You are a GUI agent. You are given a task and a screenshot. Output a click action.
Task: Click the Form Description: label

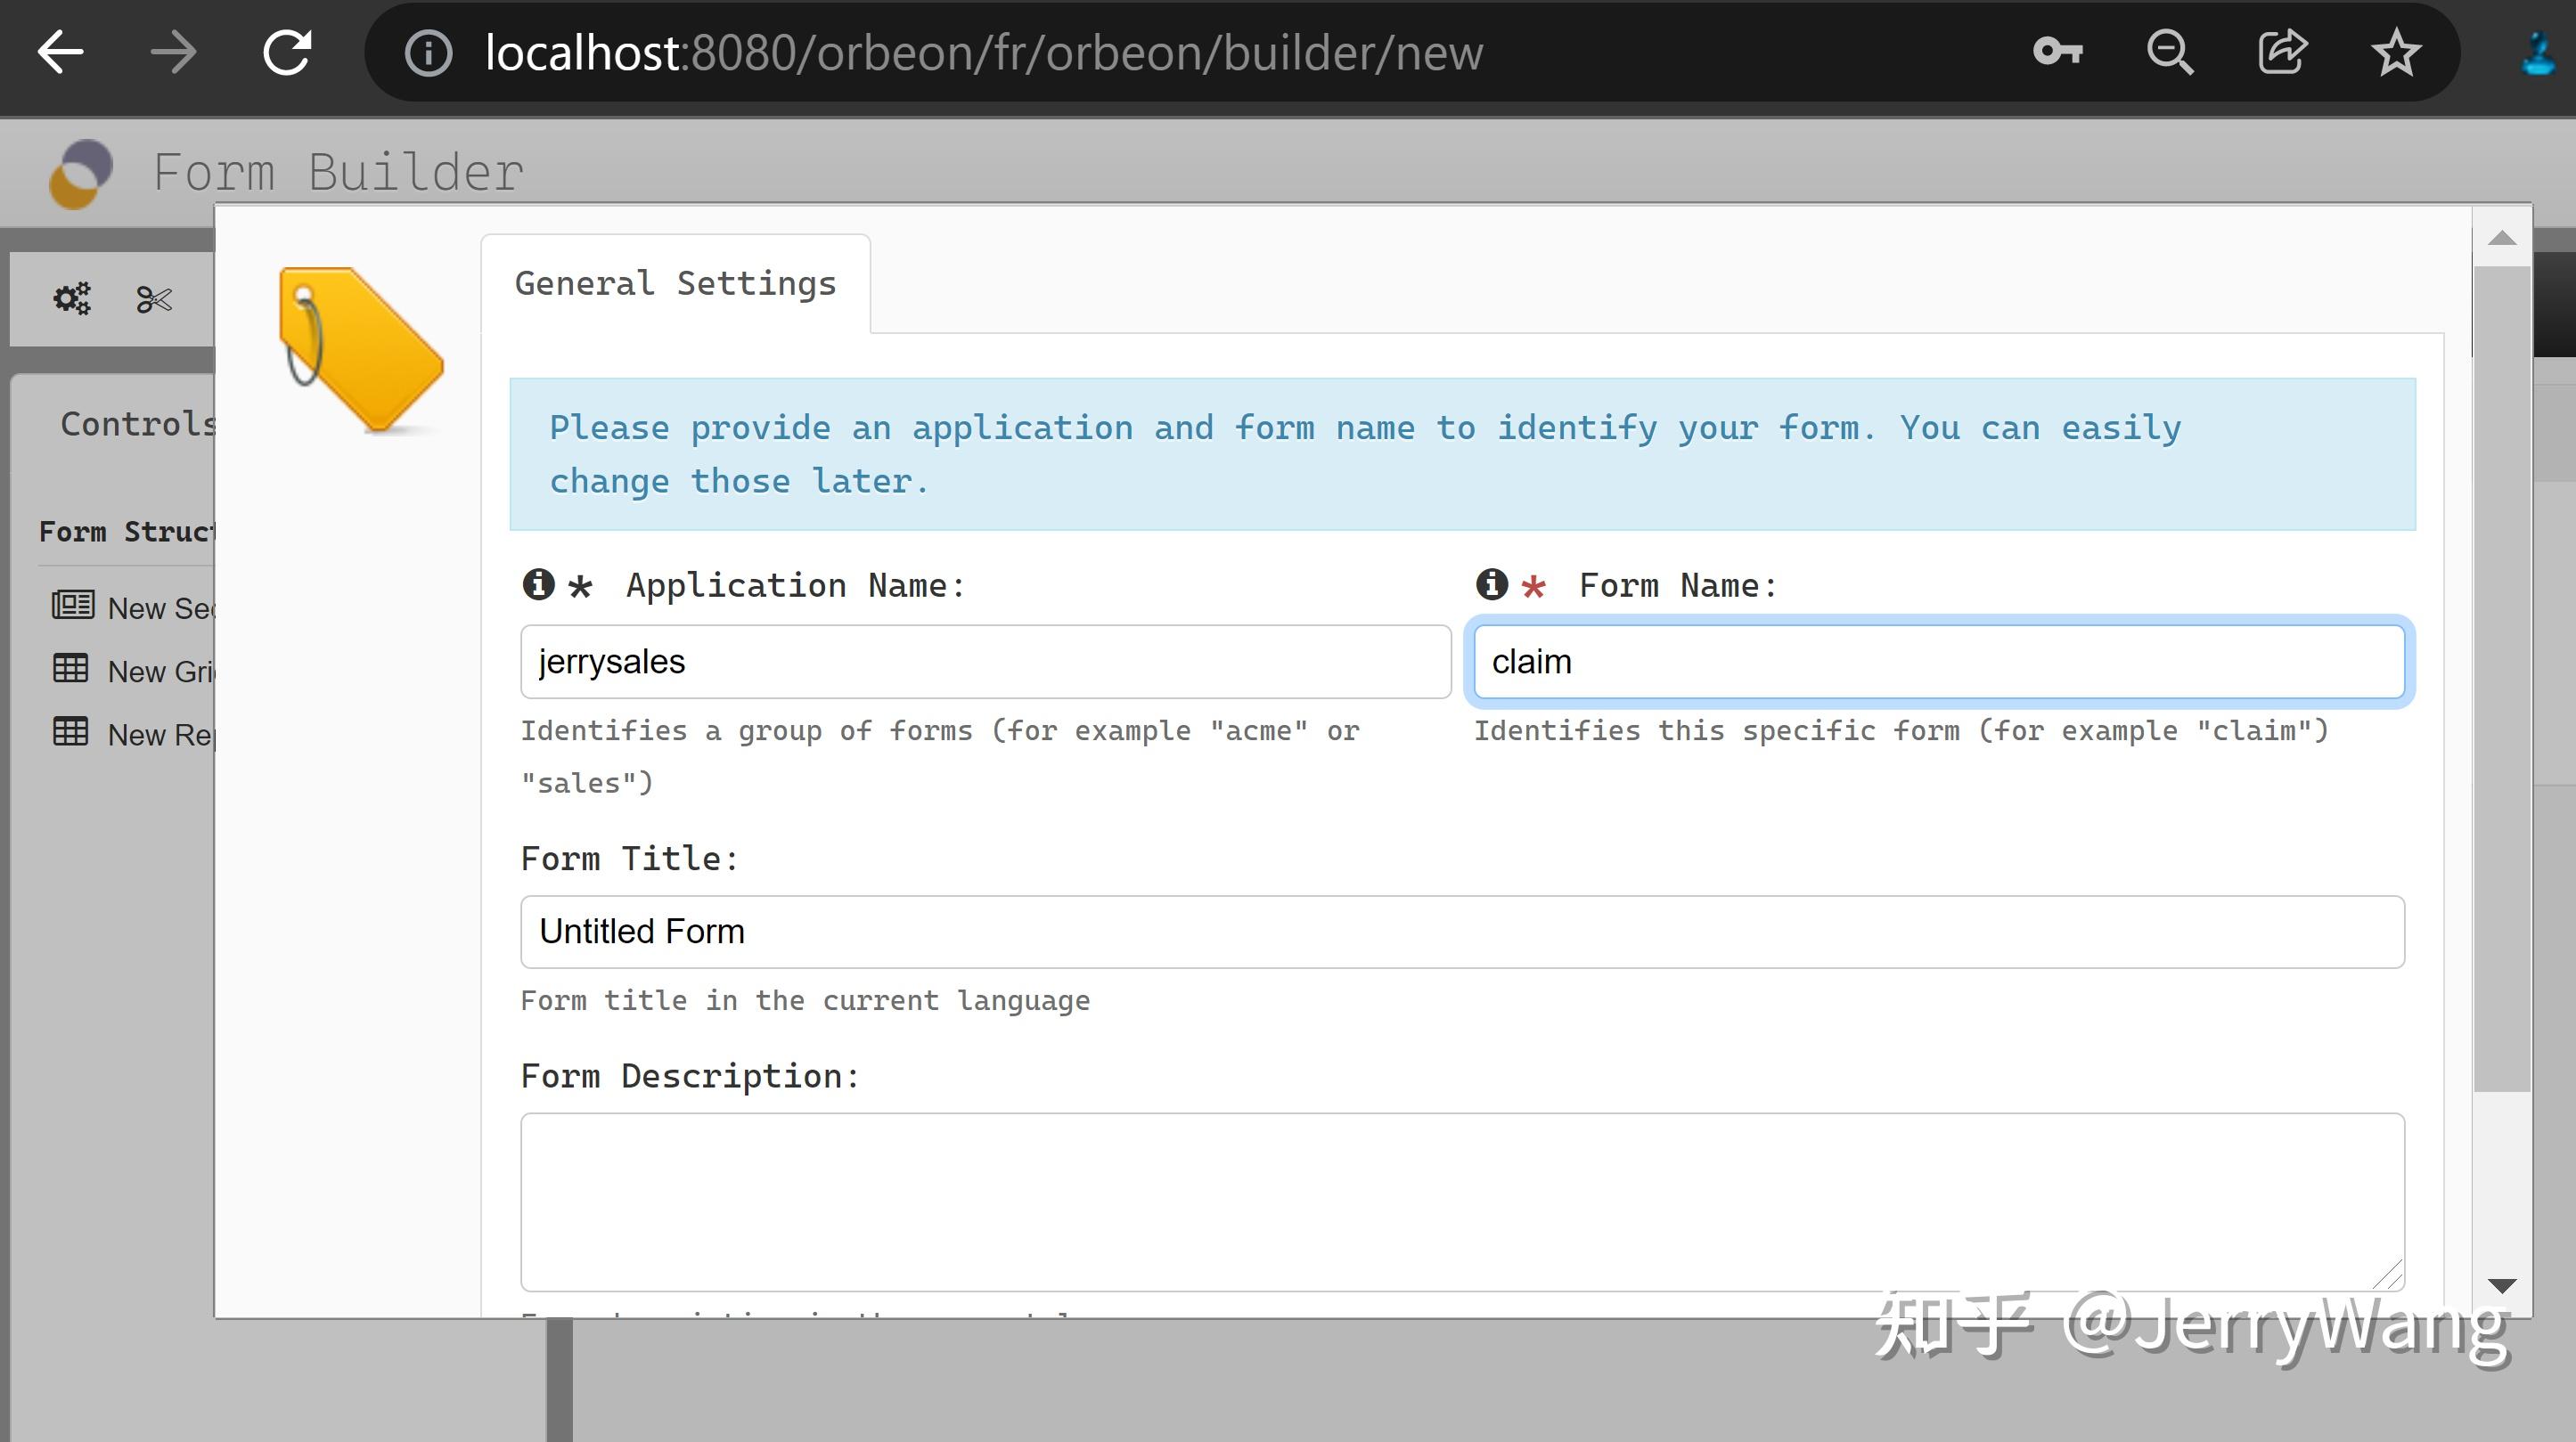coord(690,1076)
